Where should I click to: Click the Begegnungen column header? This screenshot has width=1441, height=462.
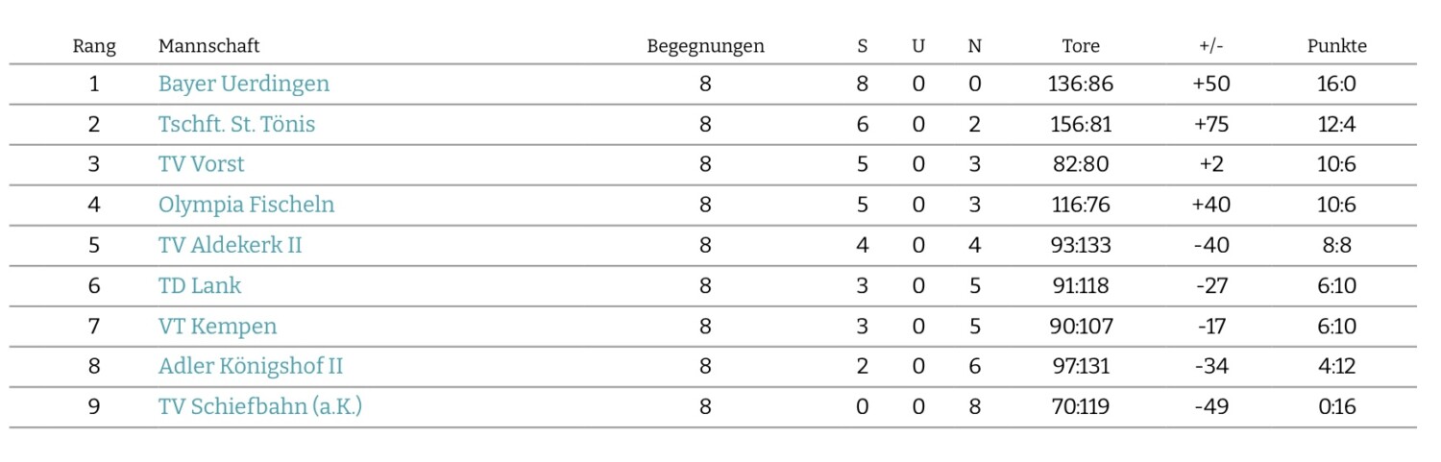click(705, 46)
